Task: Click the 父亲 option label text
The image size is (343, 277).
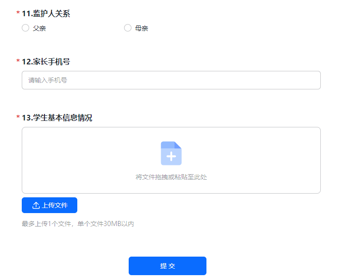Action: [39, 29]
